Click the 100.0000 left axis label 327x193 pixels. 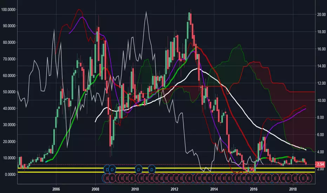(x=8, y=9)
